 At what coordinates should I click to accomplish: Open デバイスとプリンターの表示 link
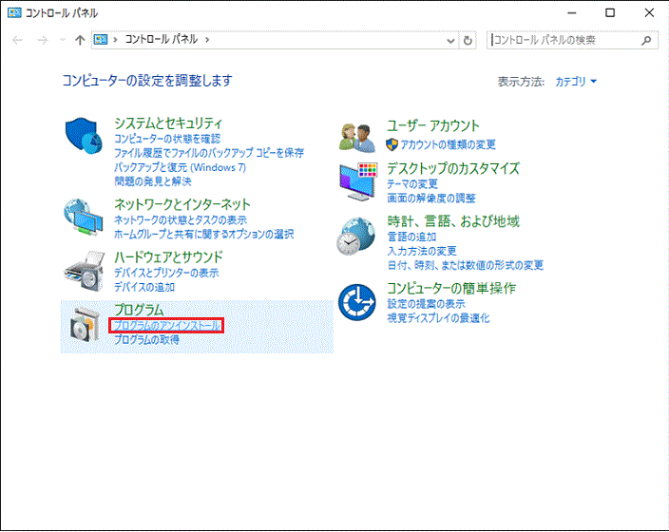click(x=166, y=273)
